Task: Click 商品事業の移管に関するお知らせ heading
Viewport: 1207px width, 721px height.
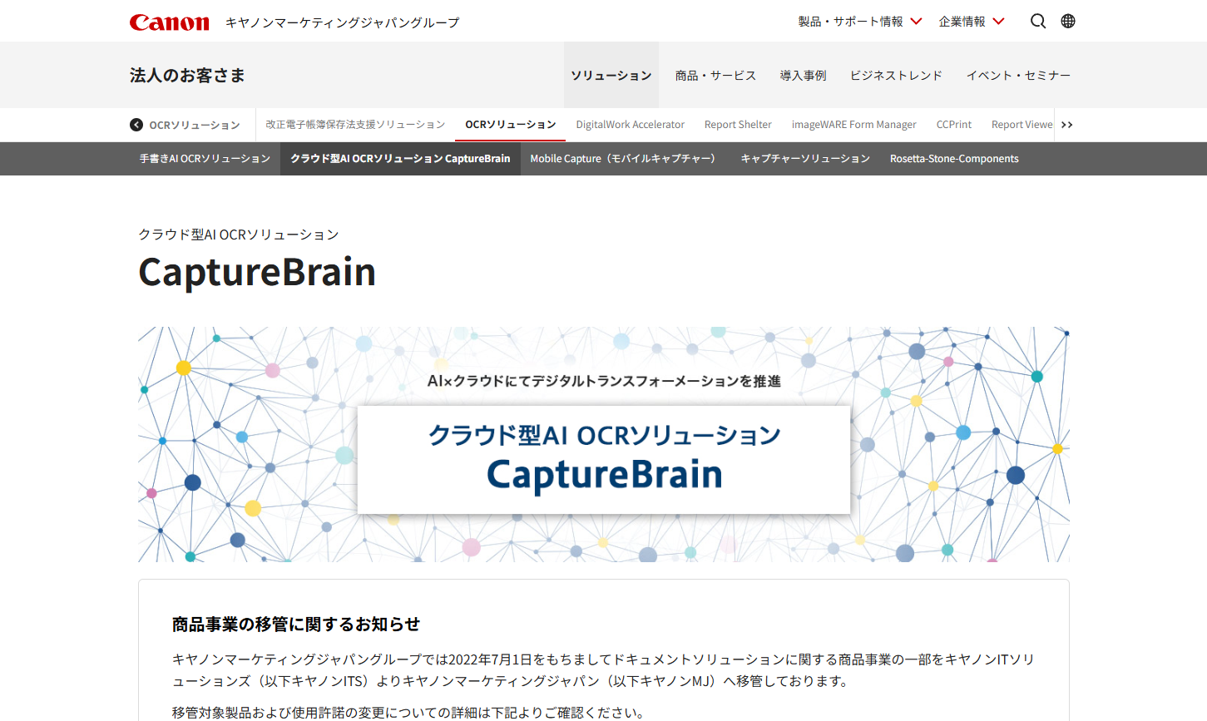Action: (x=296, y=625)
